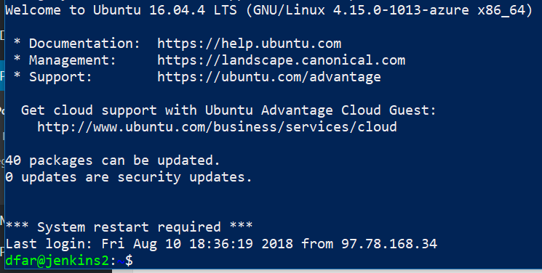Click the '0 updates are security updates' line
This screenshot has width=542, height=273.
pyautogui.click(x=129, y=177)
